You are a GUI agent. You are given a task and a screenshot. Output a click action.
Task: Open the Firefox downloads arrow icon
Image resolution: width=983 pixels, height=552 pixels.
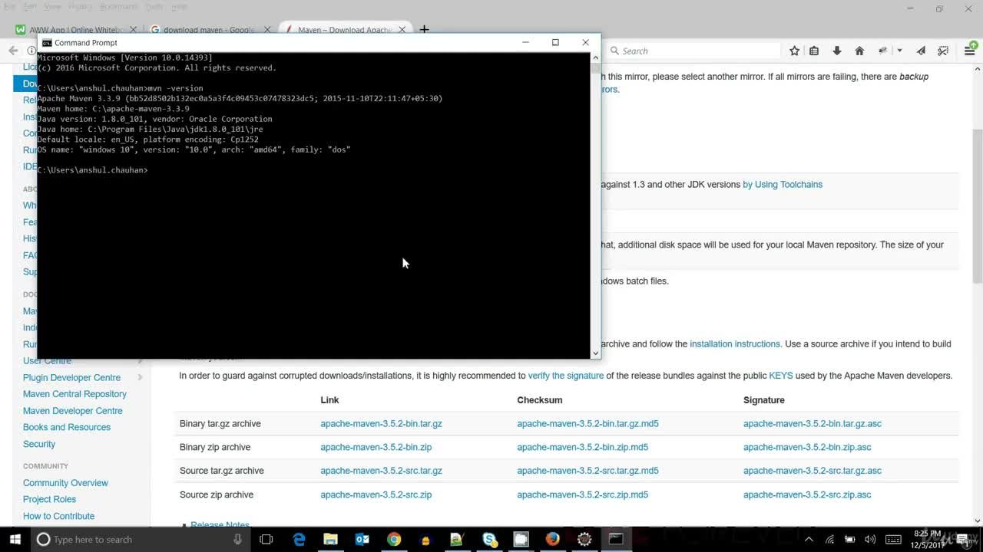pyautogui.click(x=837, y=51)
